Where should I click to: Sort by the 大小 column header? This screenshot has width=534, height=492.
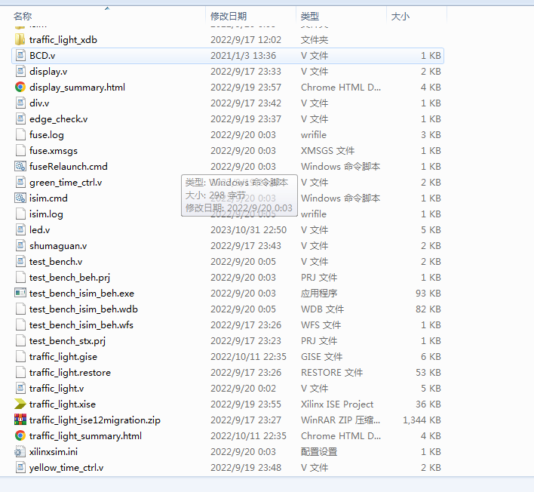pos(400,16)
